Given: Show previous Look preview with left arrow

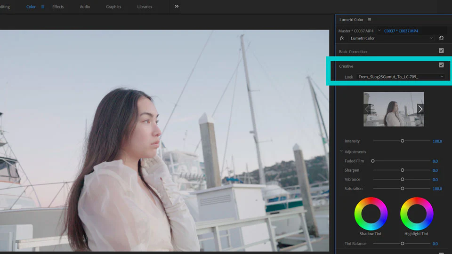Looking at the screenshot, I should (368, 109).
